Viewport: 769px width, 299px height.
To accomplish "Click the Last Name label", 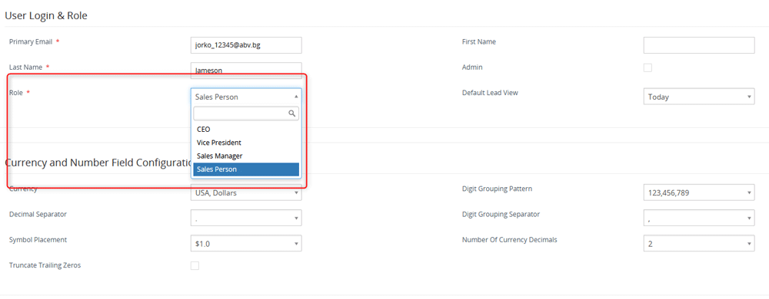I will [25, 67].
